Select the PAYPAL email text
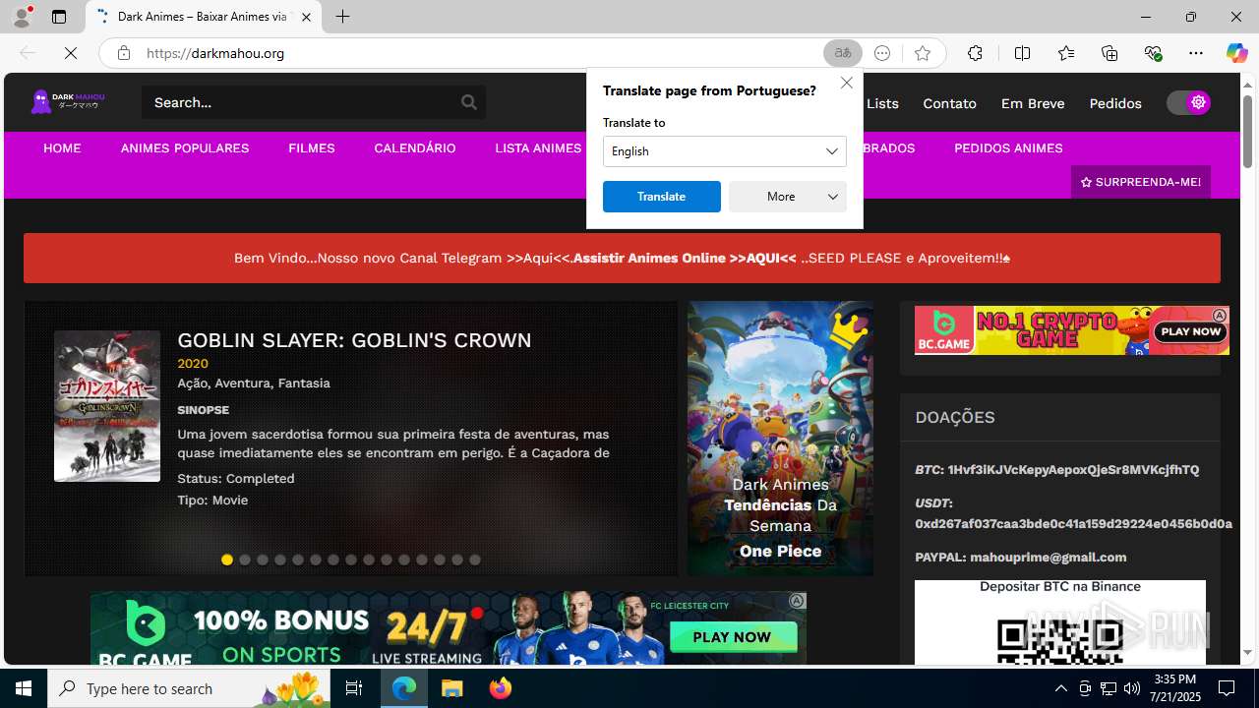This screenshot has height=708, width=1259. 1049,558
